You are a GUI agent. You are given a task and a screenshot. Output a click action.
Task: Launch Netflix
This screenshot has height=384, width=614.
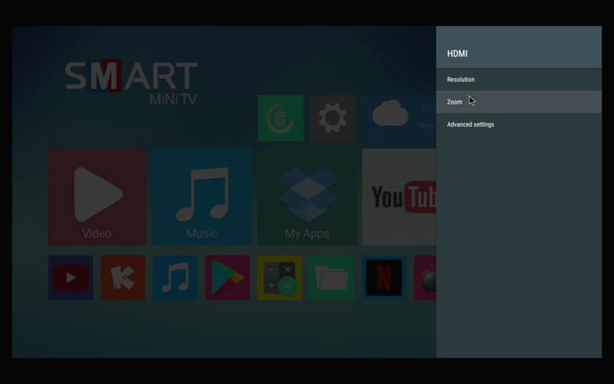pos(384,277)
